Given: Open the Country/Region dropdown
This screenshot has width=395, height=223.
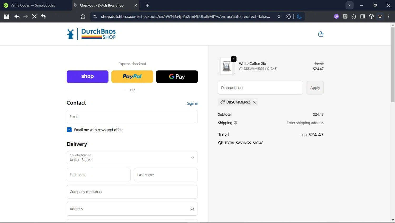Looking at the screenshot, I should pyautogui.click(x=132, y=157).
